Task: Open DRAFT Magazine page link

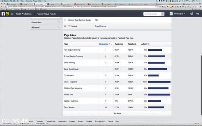Action: point(70,82)
